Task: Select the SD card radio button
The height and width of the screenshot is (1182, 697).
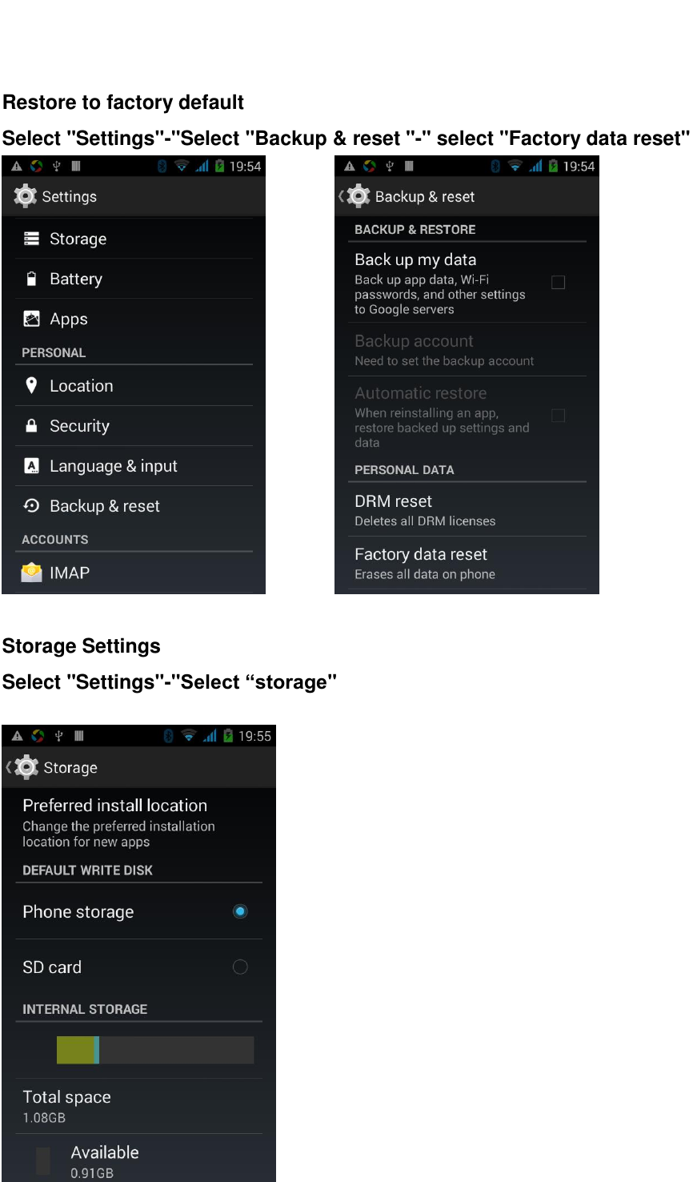Action: 240,967
